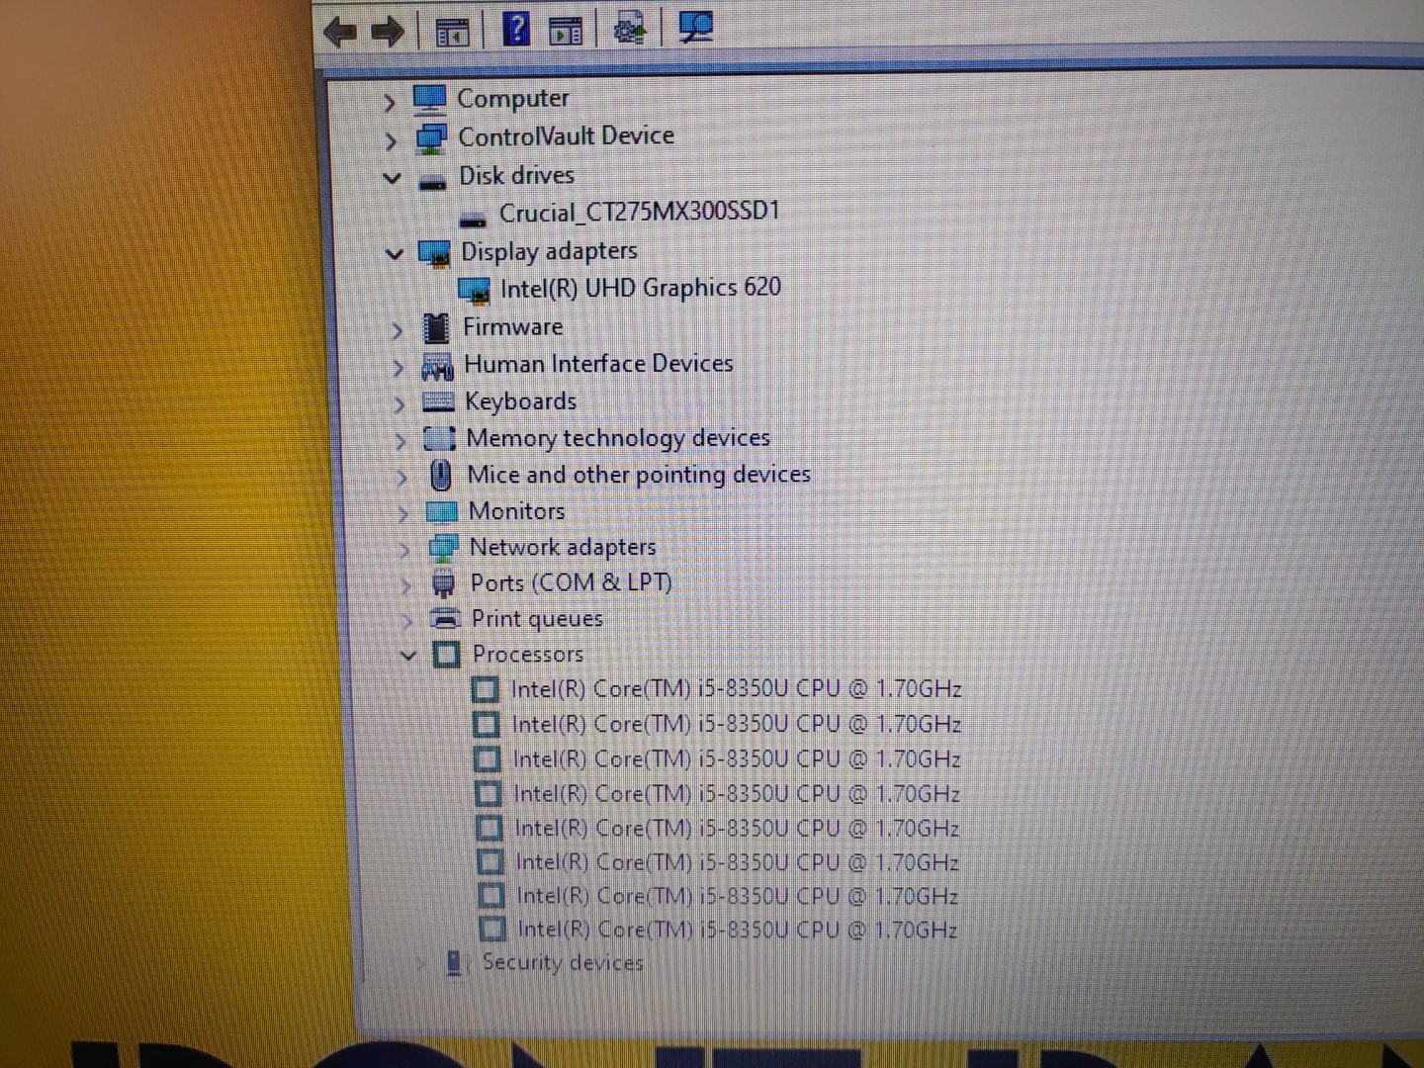Collapse the Processors node chevron
The width and height of the screenshot is (1424, 1068).
click(x=408, y=656)
